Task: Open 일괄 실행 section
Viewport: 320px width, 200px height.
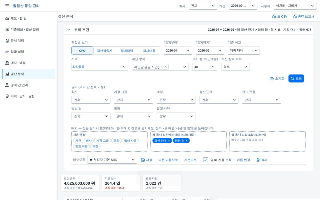Action: [28, 52]
